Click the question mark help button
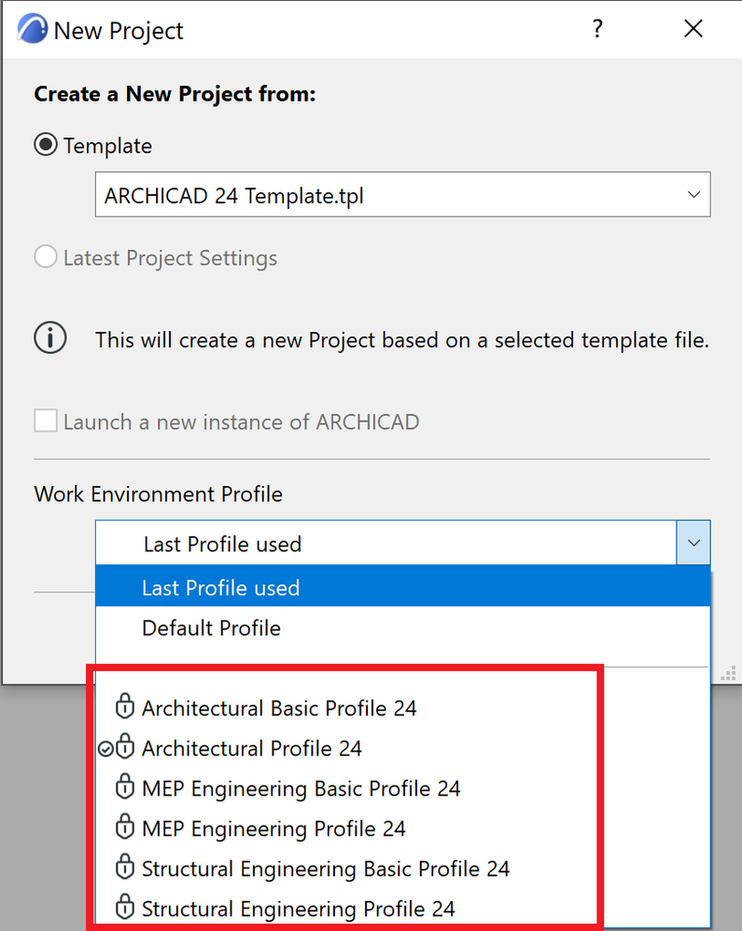The image size is (742, 931). 597,29
